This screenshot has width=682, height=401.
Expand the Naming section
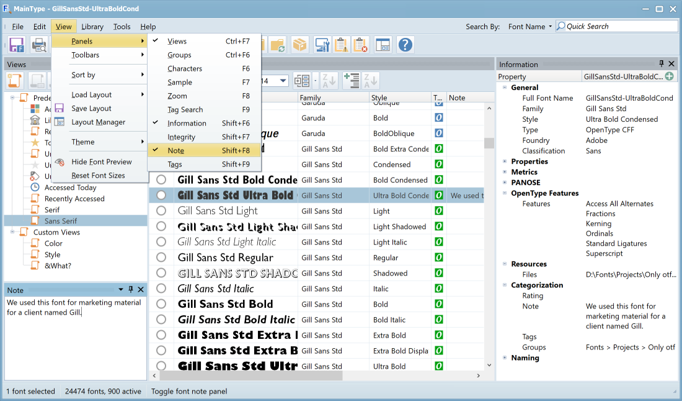pos(505,358)
